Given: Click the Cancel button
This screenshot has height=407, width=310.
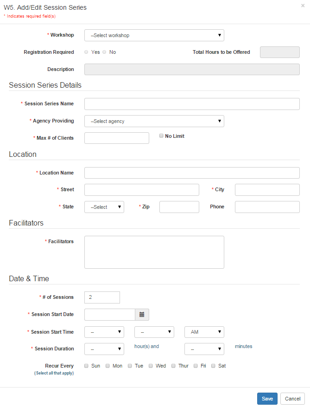Looking at the screenshot, I should [292, 399].
